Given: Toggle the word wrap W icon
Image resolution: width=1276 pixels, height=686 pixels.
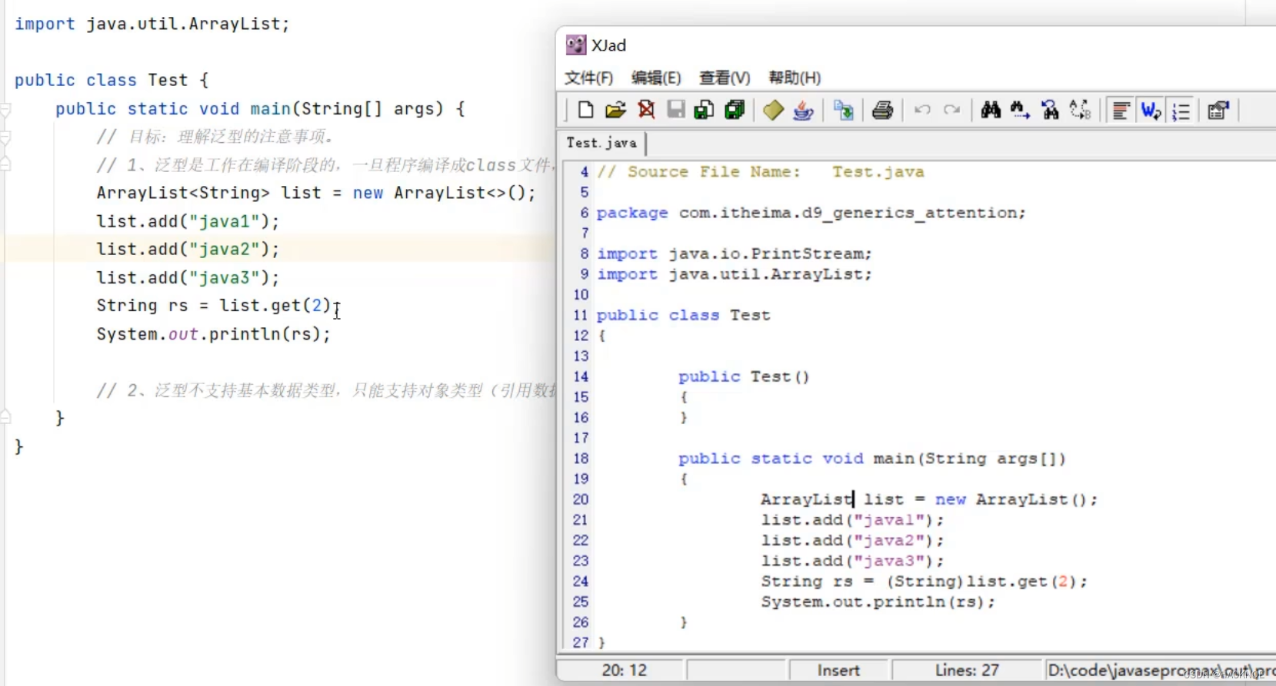Looking at the screenshot, I should (x=1151, y=111).
